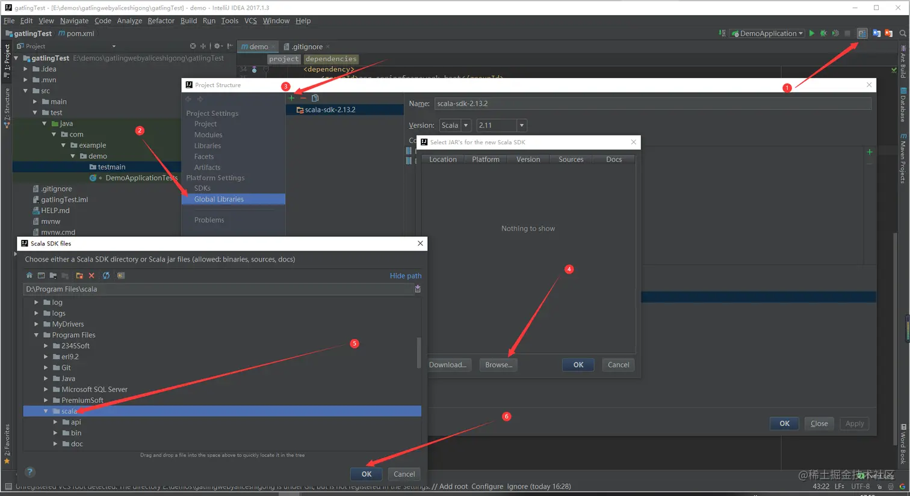Select SDKs under Platform Settings
Screen dimensions: 910x496
tap(202, 188)
